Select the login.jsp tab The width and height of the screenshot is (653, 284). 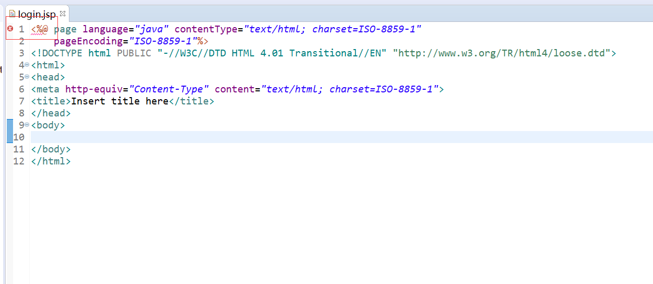(x=37, y=14)
